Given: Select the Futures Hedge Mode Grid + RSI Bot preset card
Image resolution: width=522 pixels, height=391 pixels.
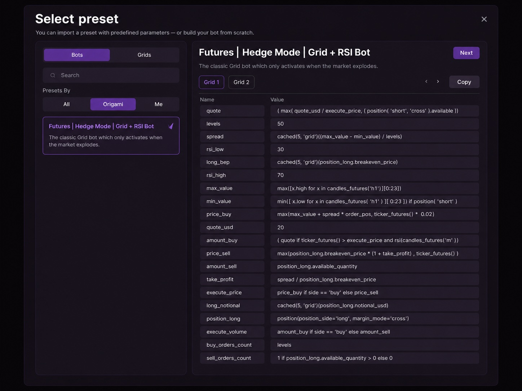Looking at the screenshot, I should (111, 136).
